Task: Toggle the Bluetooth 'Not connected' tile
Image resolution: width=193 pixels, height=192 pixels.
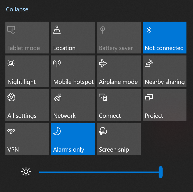Action: [164, 38]
